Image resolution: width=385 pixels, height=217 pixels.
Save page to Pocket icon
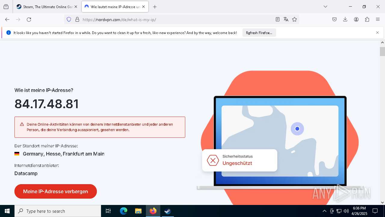click(x=334, y=19)
